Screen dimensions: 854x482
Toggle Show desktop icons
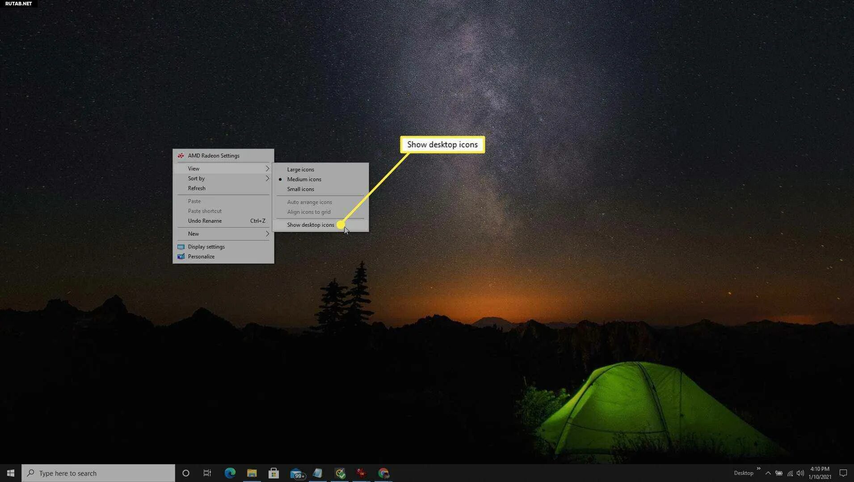[x=320, y=225]
